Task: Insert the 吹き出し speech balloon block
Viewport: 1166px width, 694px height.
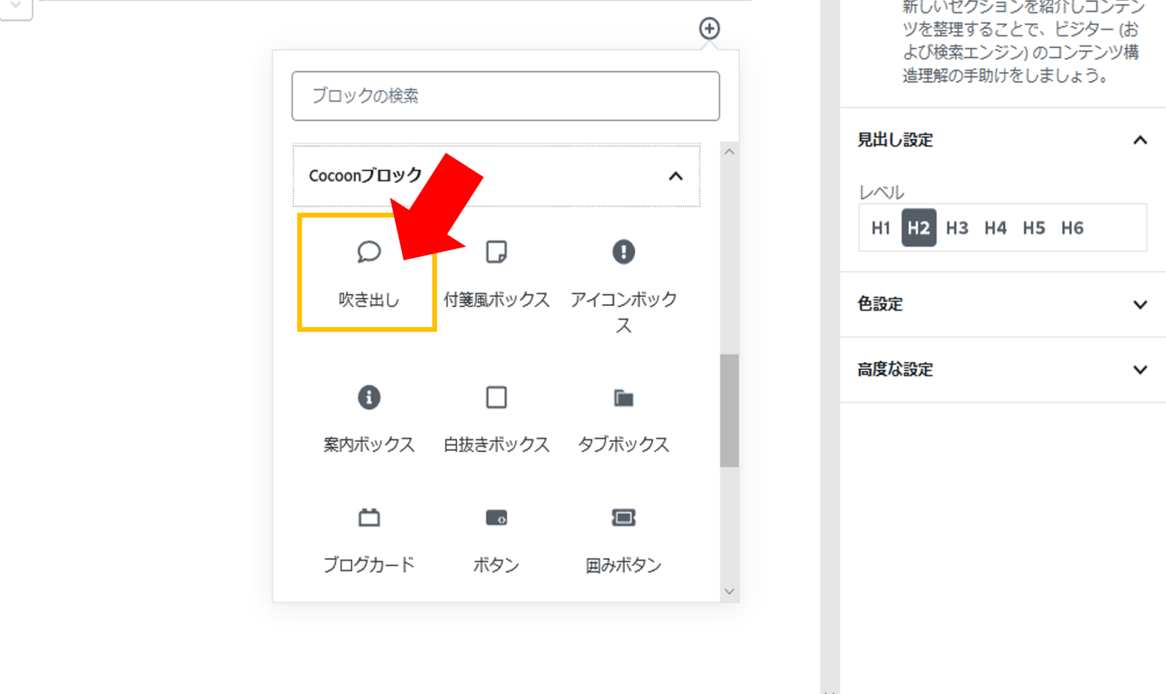Action: click(368, 273)
